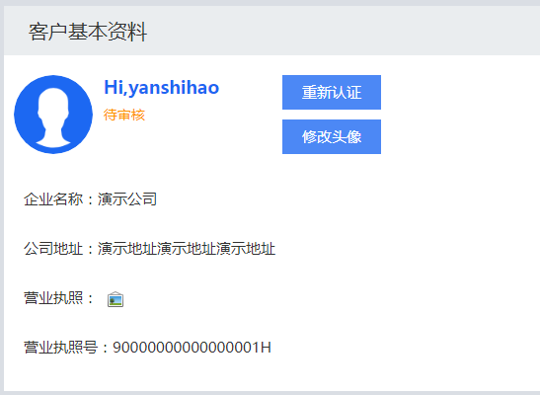This screenshot has width=540, height=395.
Task: Click the white silhouette inside the avatar
Action: click(x=53, y=118)
